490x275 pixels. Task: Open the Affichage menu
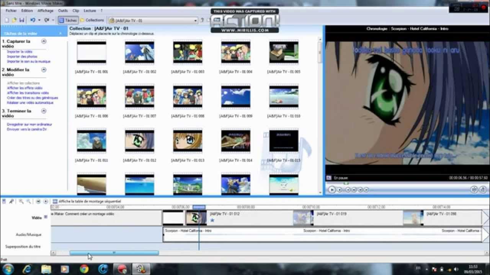(x=46, y=11)
